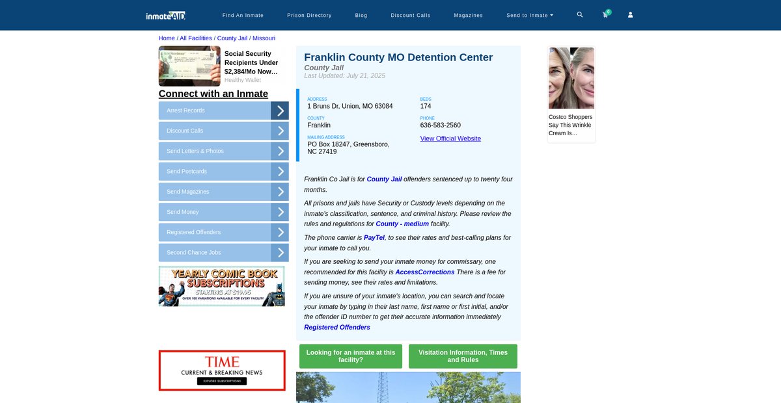Click the arrow icon beside Send Letters & Photos
This screenshot has height=403, width=781.
pyautogui.click(x=280, y=151)
